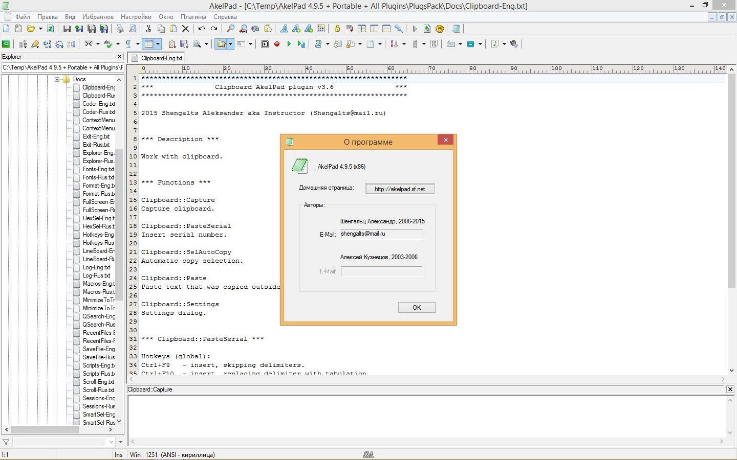Toggle the speech speaker icon
The image size is (737, 460).
(x=514, y=44)
